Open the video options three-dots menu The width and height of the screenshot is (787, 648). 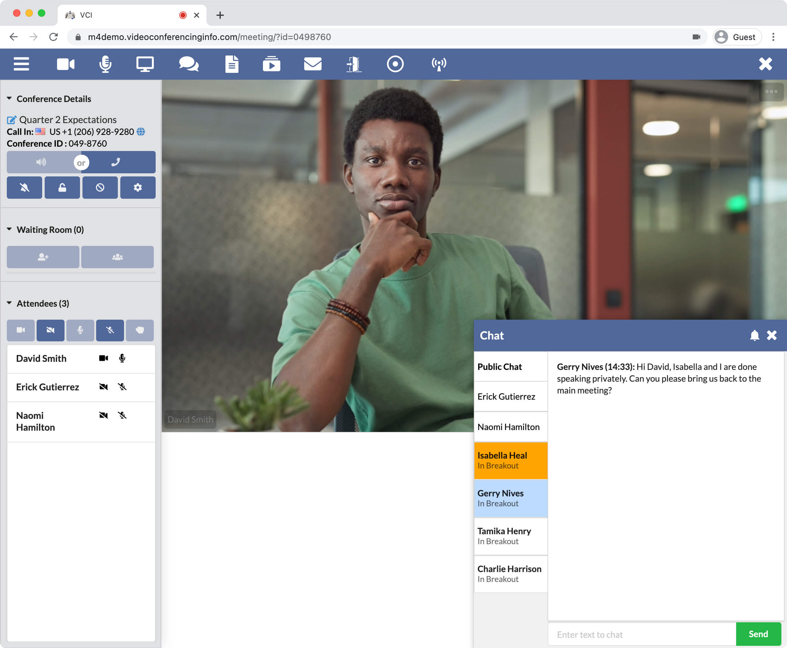771,92
